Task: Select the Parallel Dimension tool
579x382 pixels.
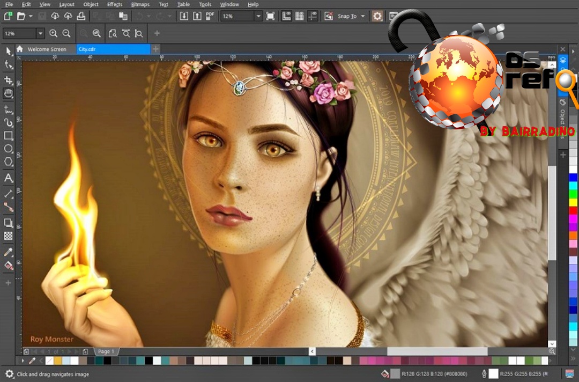Action: tap(8, 194)
